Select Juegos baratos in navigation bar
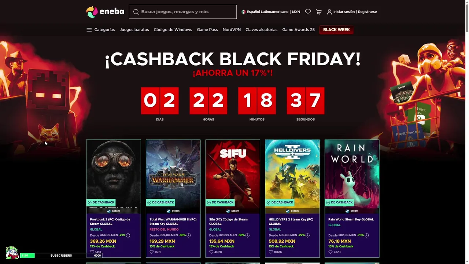469x264 pixels. tap(134, 30)
